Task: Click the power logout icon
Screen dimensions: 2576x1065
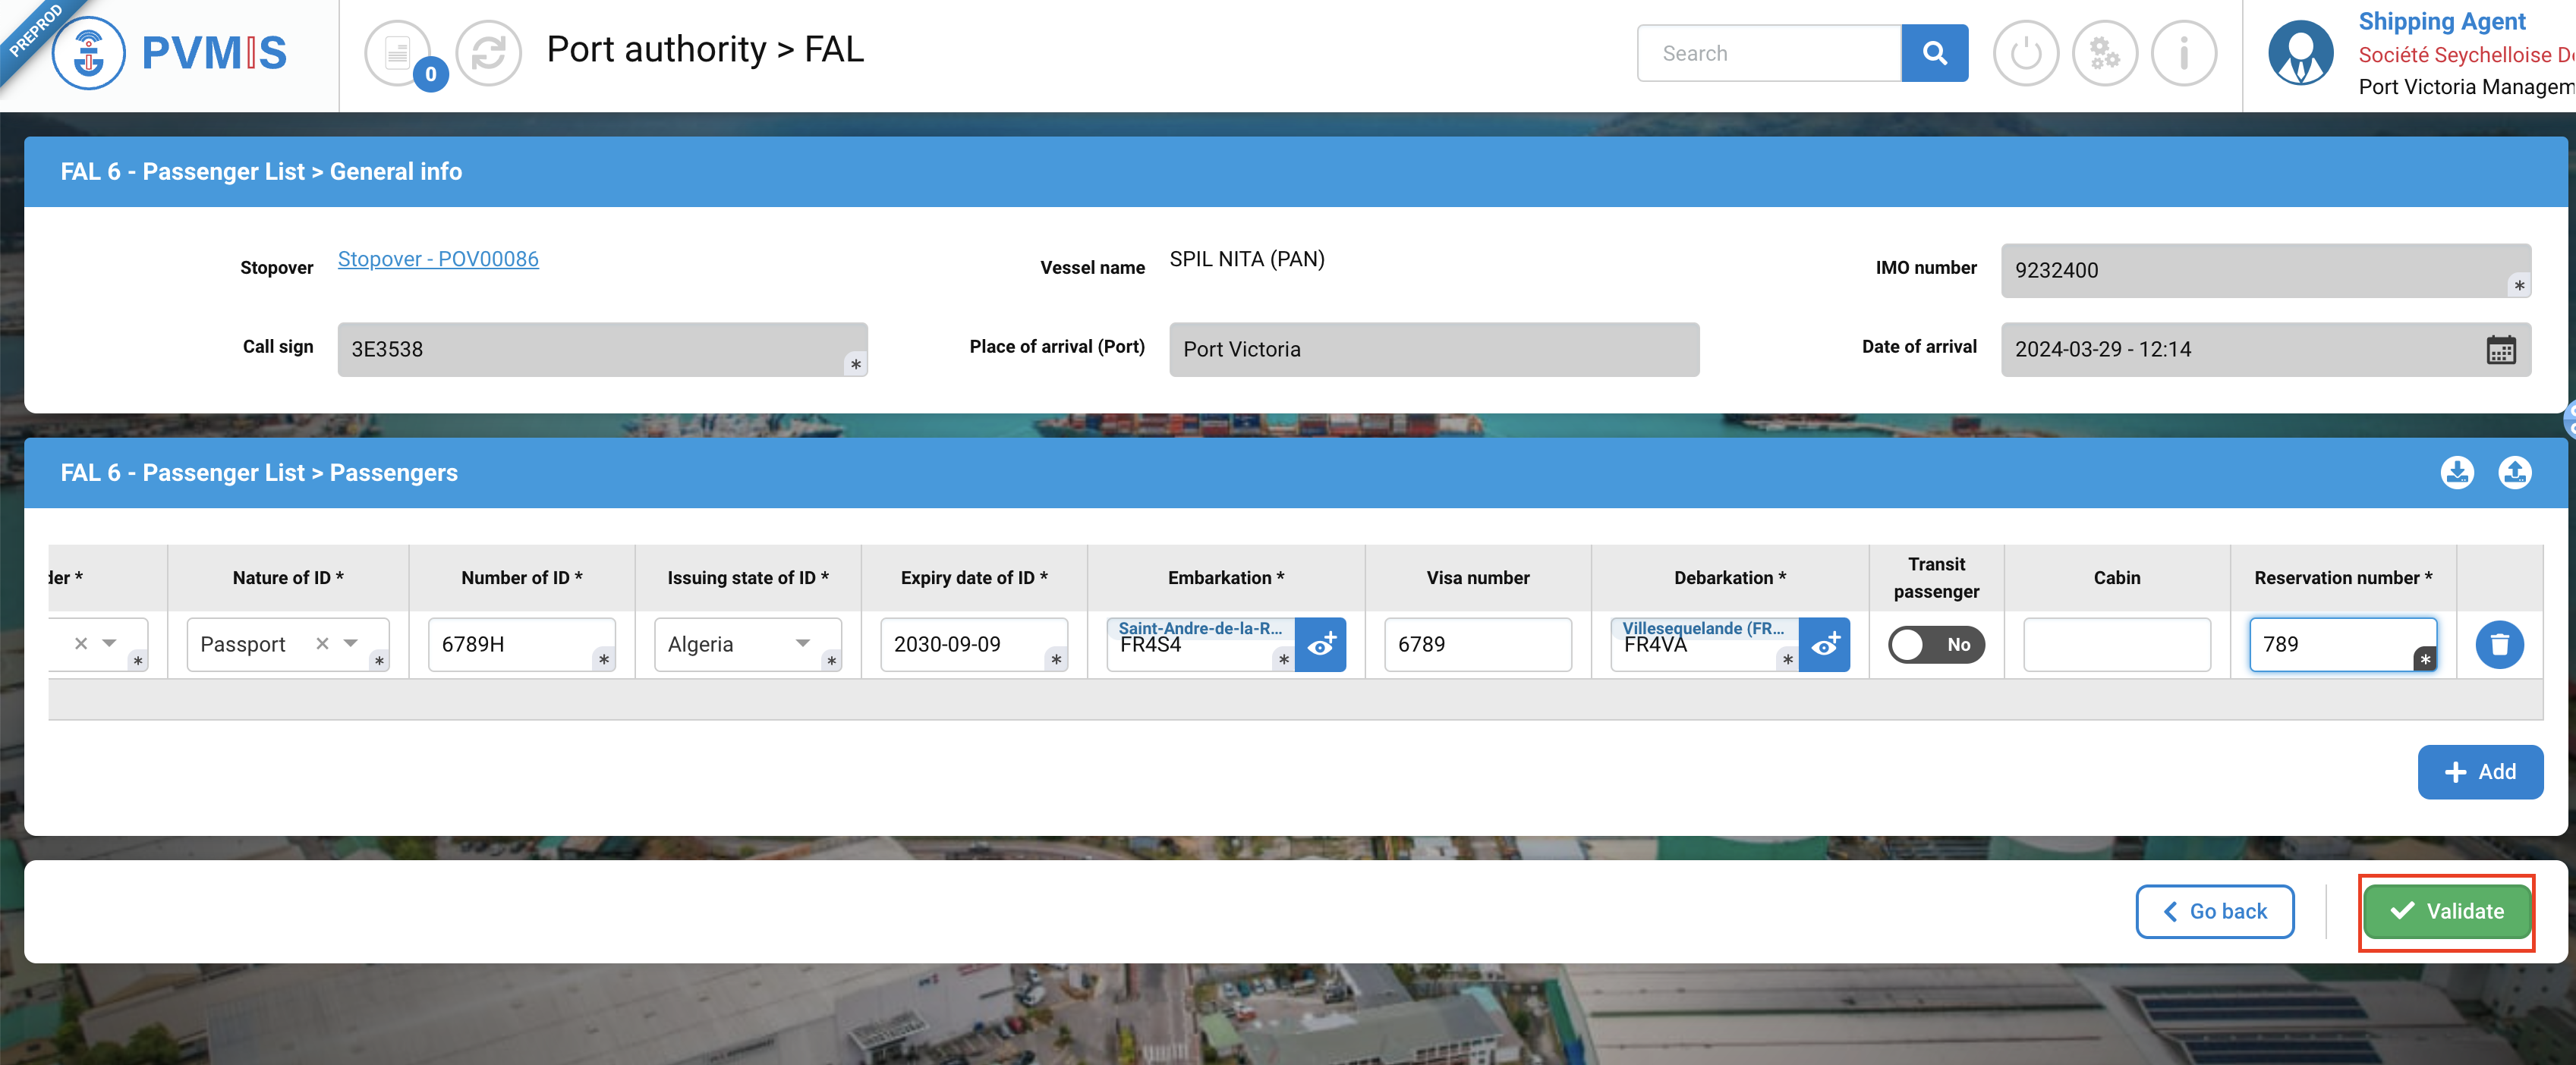Action: coord(2025,53)
